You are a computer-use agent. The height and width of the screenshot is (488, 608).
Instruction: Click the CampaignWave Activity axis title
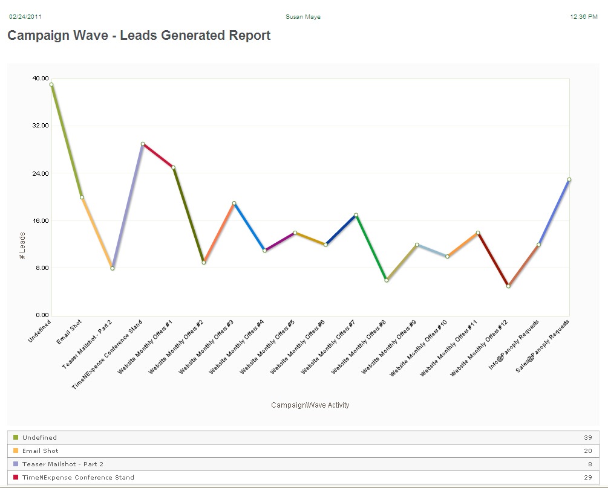pyautogui.click(x=310, y=405)
